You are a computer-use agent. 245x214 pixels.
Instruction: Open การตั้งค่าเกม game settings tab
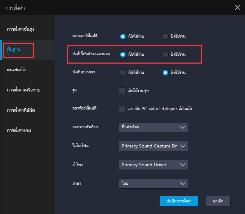click(x=19, y=130)
